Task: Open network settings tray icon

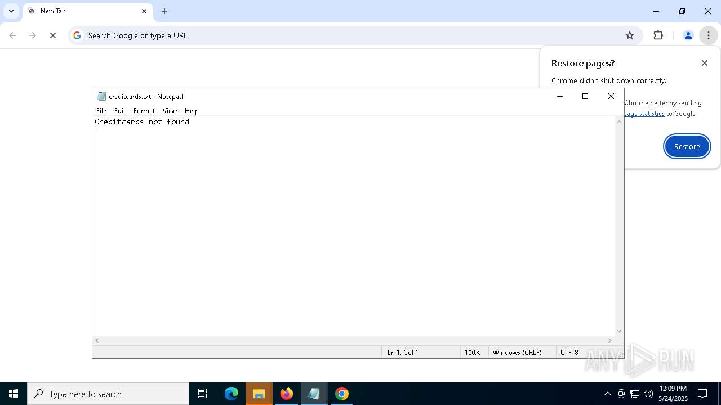Action: (635, 394)
